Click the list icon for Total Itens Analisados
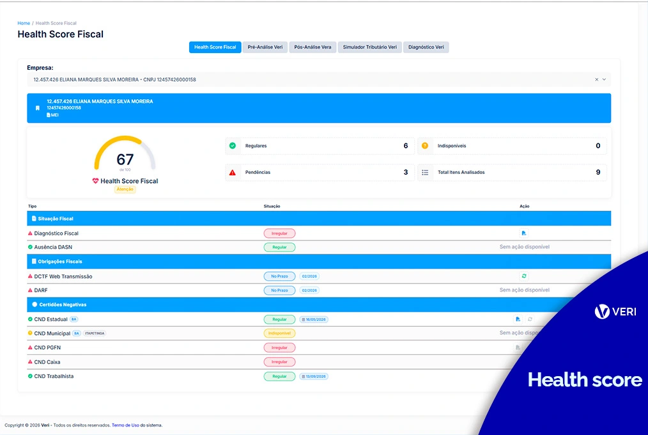 point(426,172)
